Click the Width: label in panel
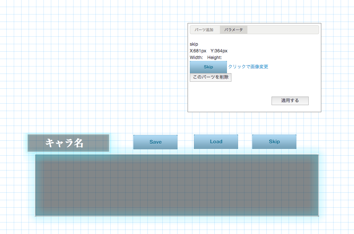354x234 pixels. [x=196, y=58]
